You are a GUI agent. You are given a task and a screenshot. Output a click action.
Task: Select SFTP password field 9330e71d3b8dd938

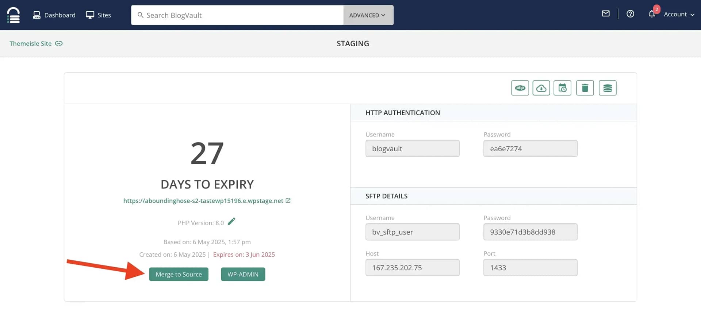[x=530, y=232]
